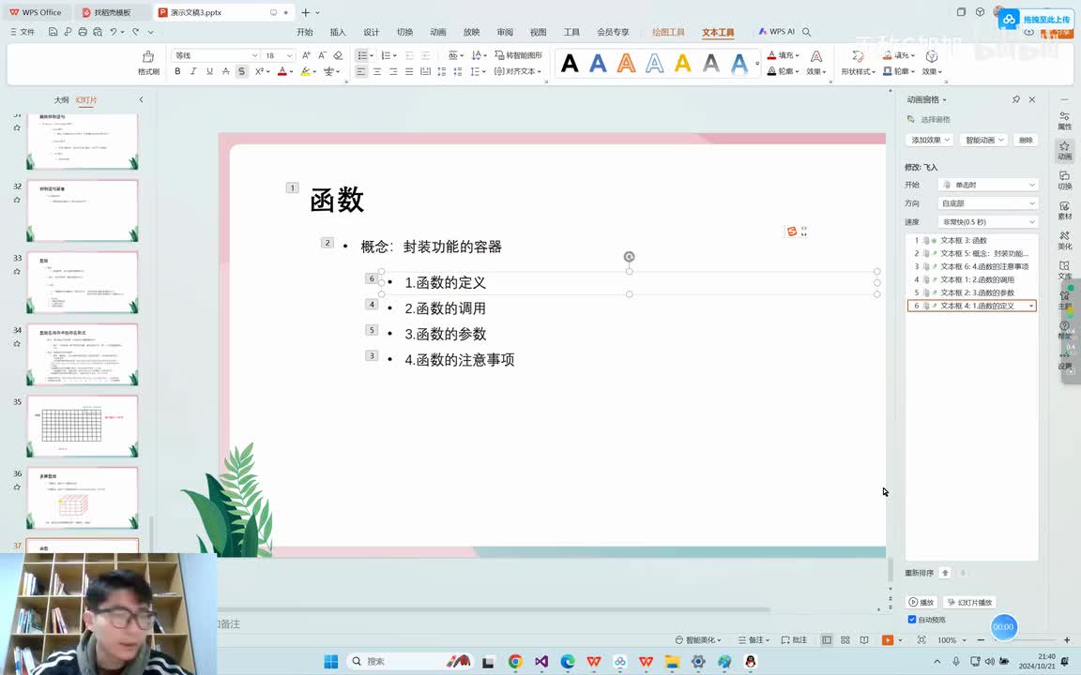Open Align Text (对齐文本) dropdown
Screen dimensions: 1081x675
[x=518, y=71]
